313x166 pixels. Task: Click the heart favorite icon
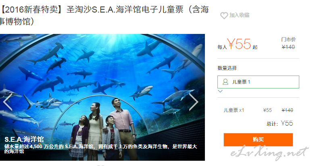pos(224,15)
